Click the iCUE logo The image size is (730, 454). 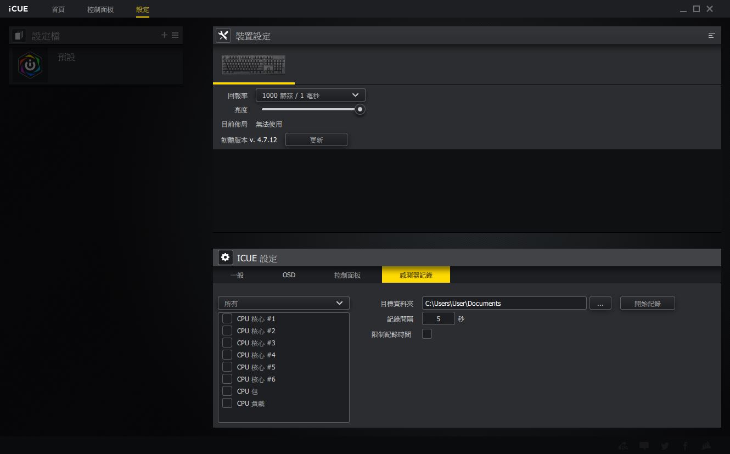point(19,9)
